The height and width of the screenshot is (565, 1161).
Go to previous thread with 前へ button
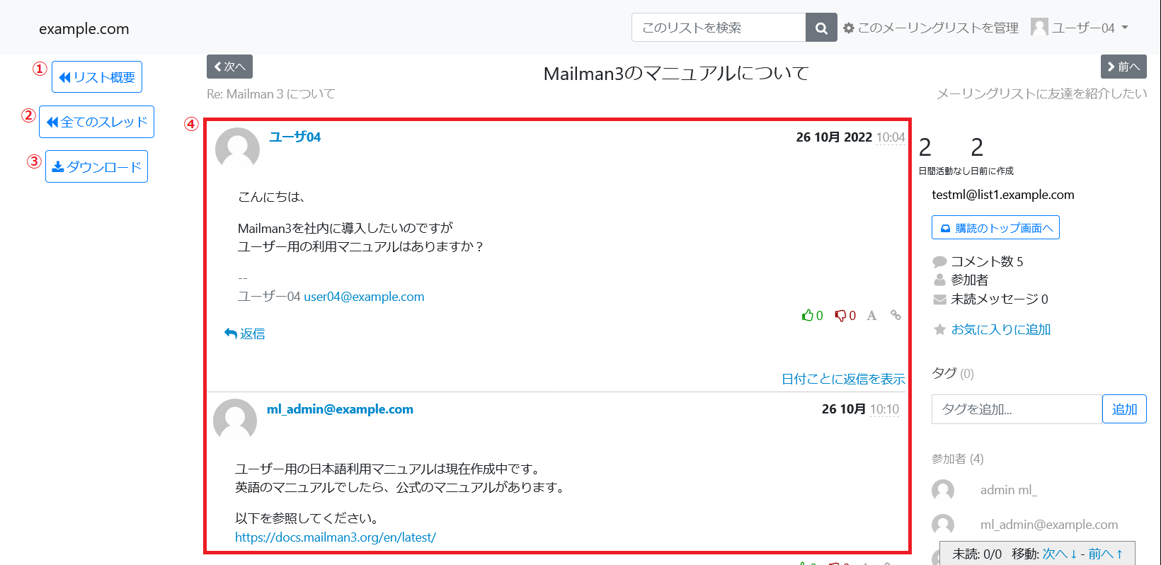[x=1123, y=67]
